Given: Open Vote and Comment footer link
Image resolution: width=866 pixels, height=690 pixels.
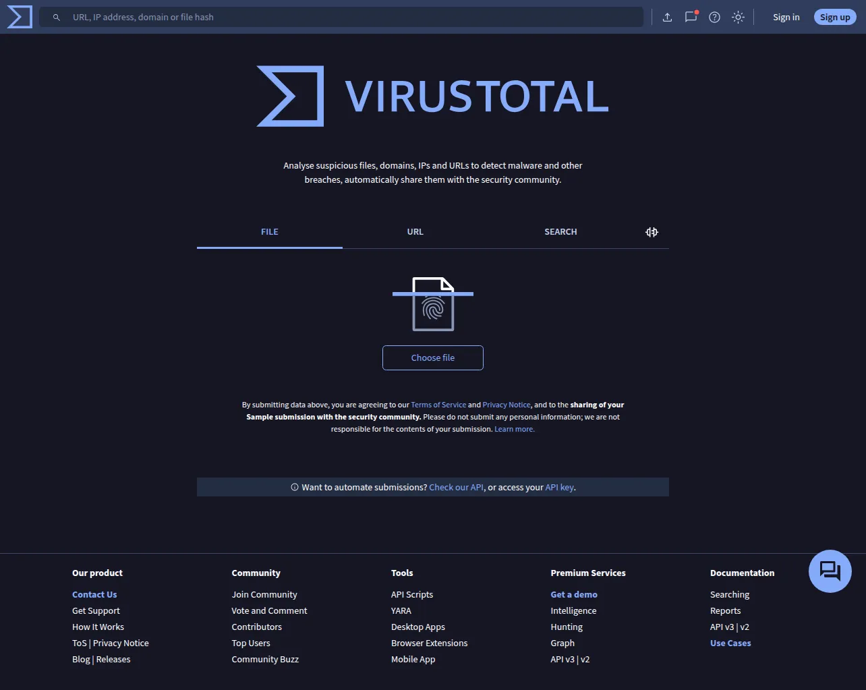Looking at the screenshot, I should pos(269,611).
